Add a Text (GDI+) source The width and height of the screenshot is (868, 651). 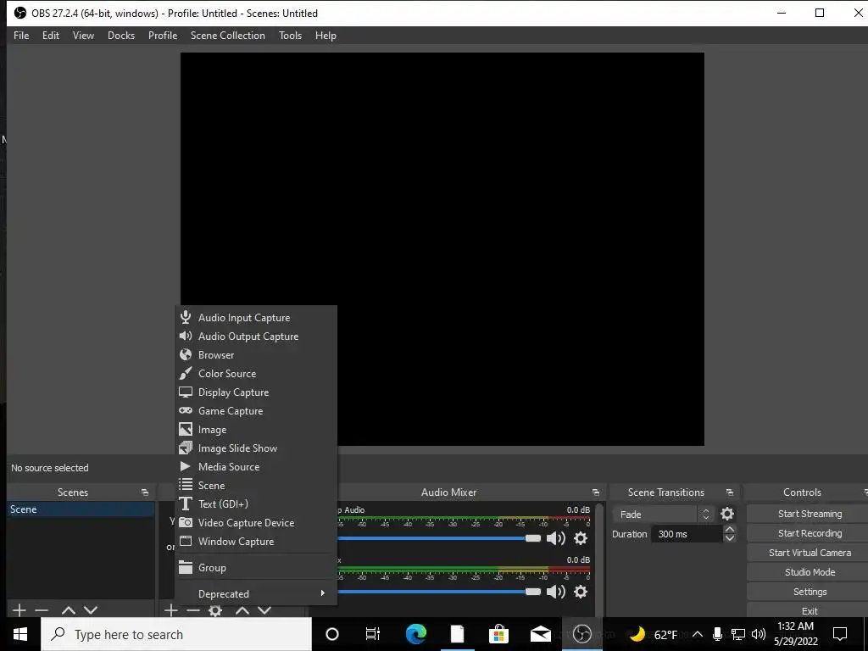tap(256, 504)
